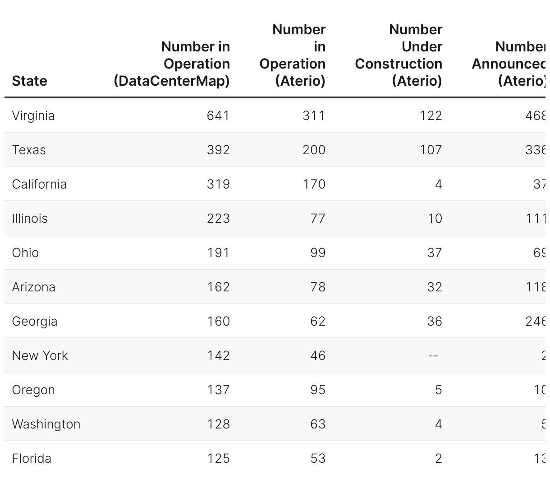The image size is (550, 479).
Task: Click the New York row label
Action: click(x=40, y=355)
